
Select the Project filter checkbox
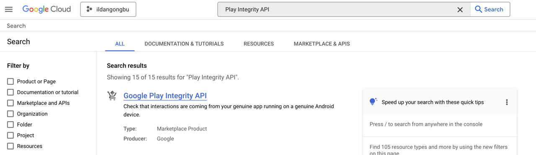10,135
